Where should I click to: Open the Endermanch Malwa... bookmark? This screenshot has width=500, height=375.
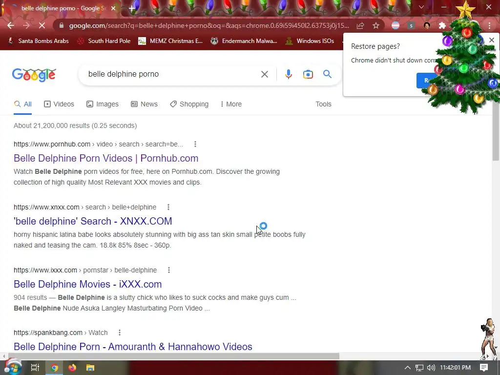tap(244, 41)
